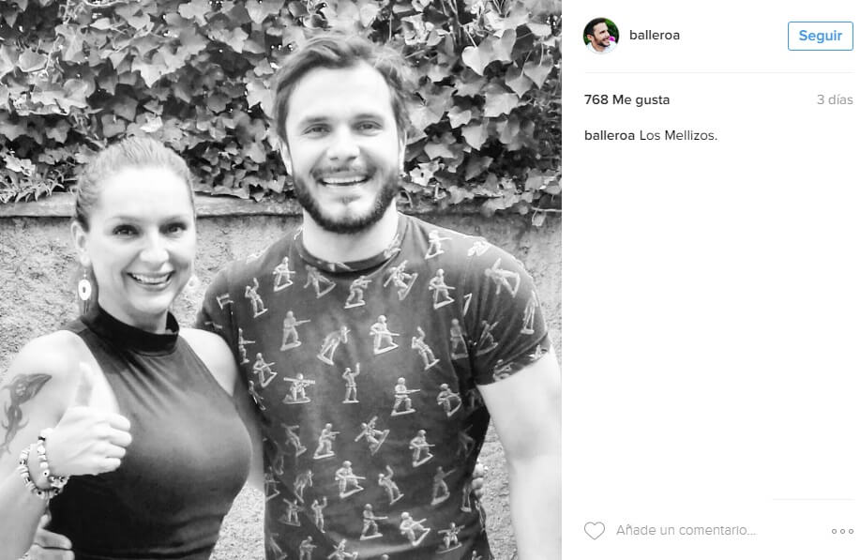Like the post with the heart icon

click(594, 530)
